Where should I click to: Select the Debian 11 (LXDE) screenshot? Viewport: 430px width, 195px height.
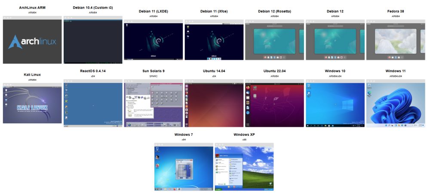[154, 40]
